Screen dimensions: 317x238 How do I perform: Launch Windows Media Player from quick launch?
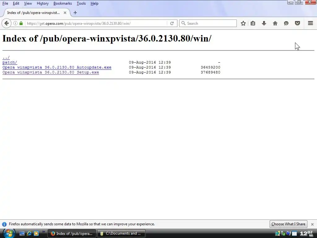[x=36, y=234]
